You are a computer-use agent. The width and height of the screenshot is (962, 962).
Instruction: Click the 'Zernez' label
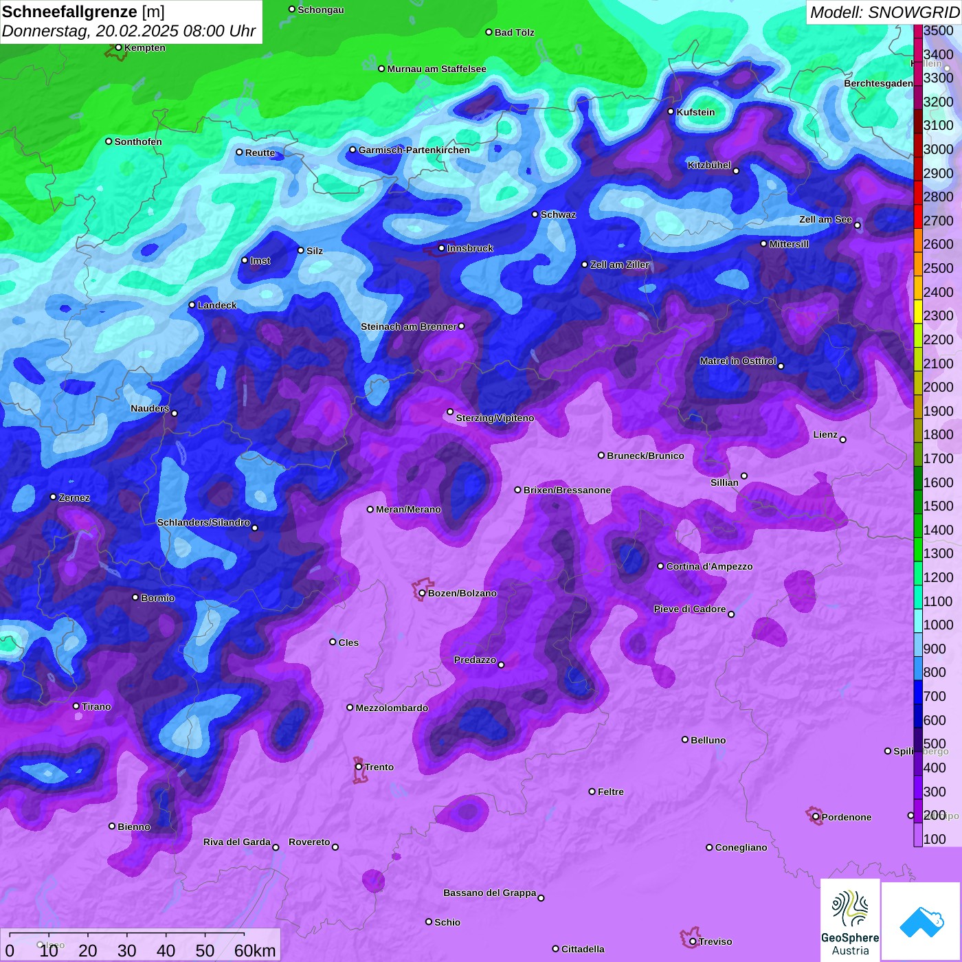coord(74,497)
